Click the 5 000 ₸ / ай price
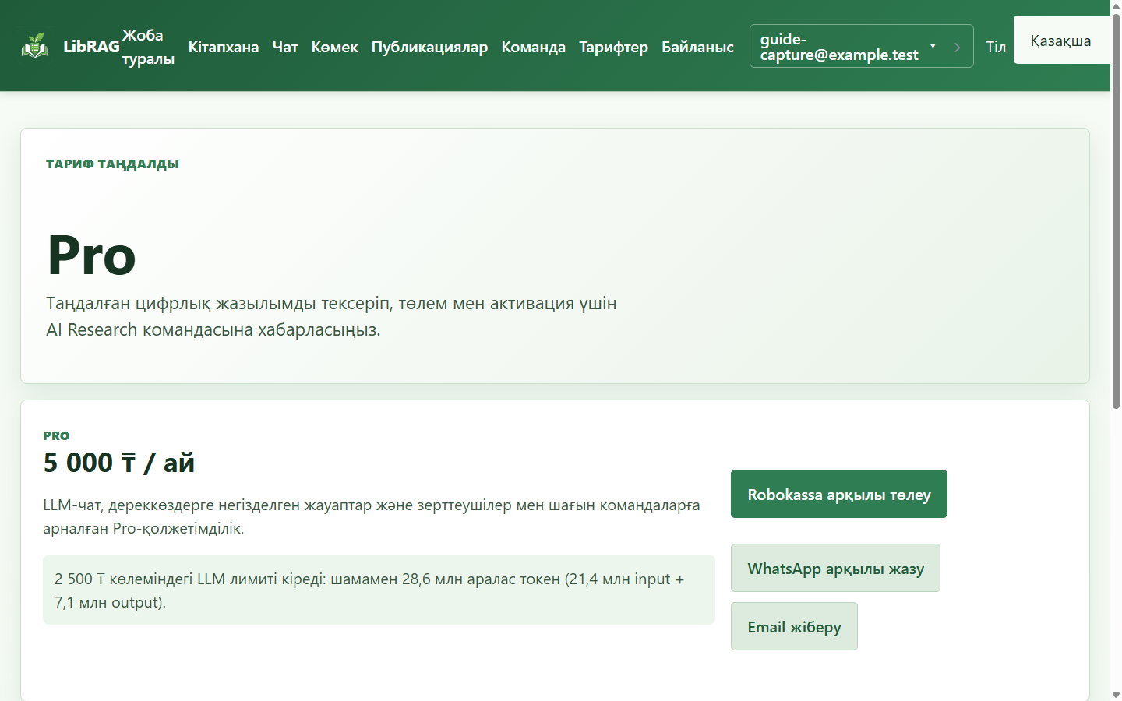Image resolution: width=1122 pixels, height=701 pixels. pos(118,463)
